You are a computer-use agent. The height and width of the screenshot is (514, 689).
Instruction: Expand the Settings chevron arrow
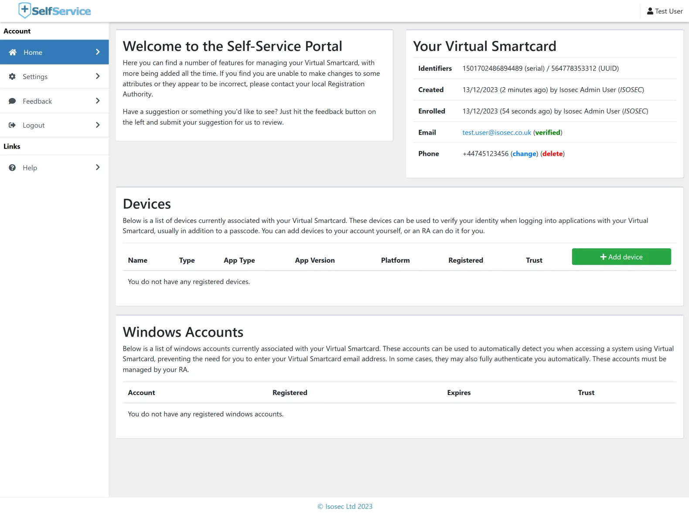click(x=98, y=77)
